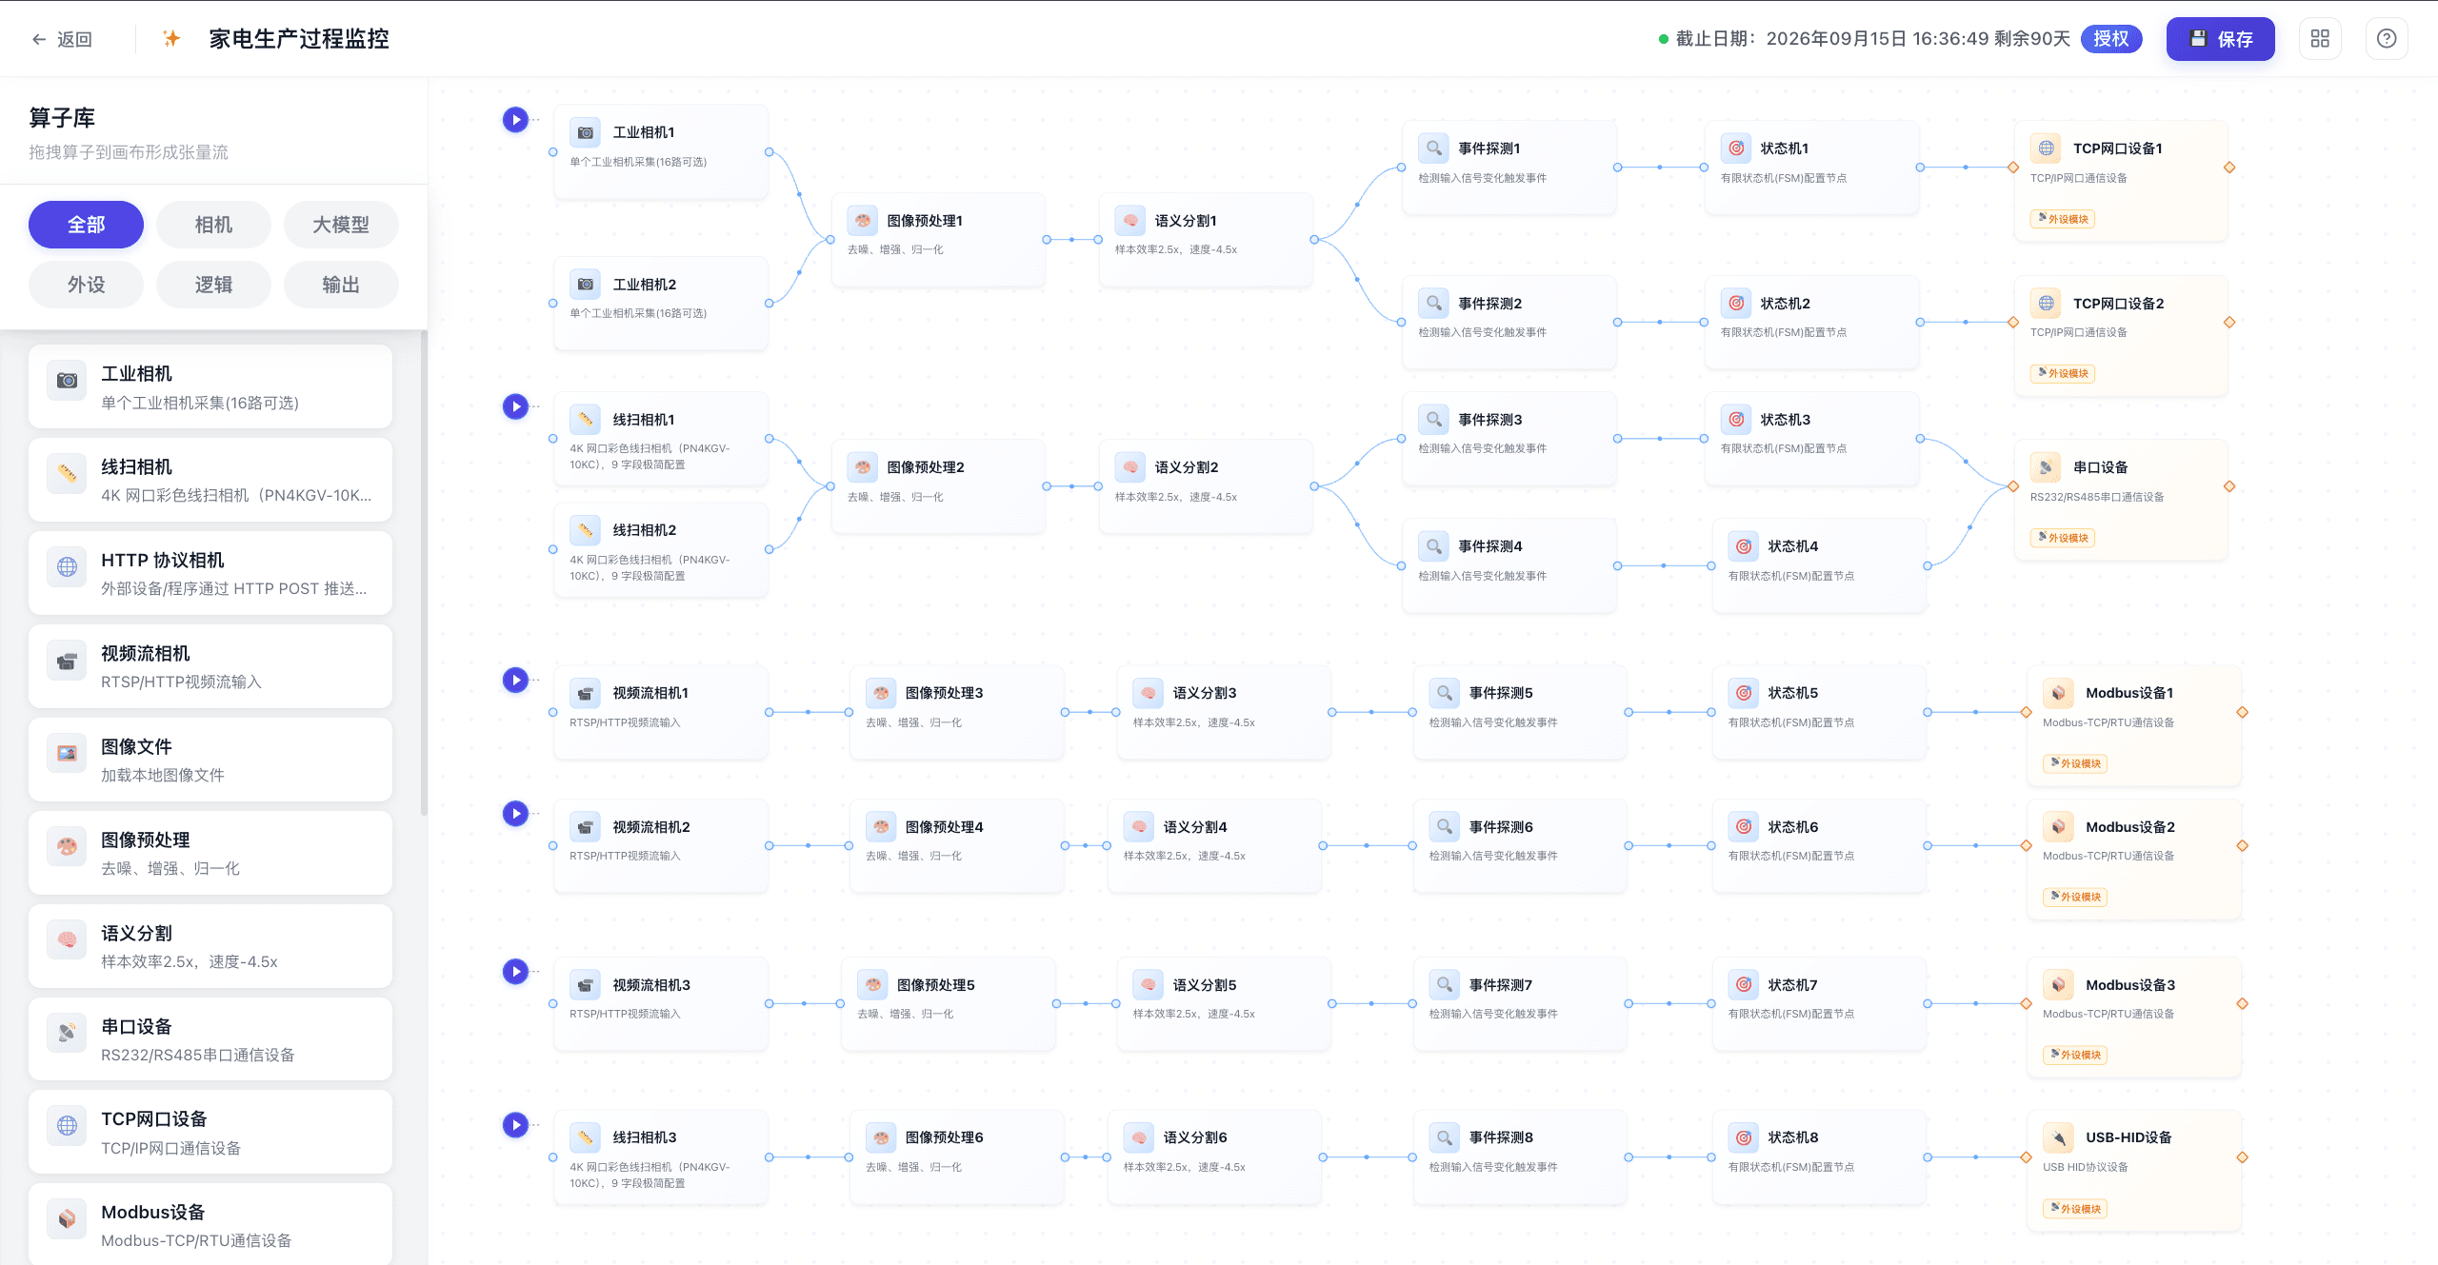Click the 线扫相机2 node ruler icon
The width and height of the screenshot is (2438, 1265).
(x=586, y=530)
